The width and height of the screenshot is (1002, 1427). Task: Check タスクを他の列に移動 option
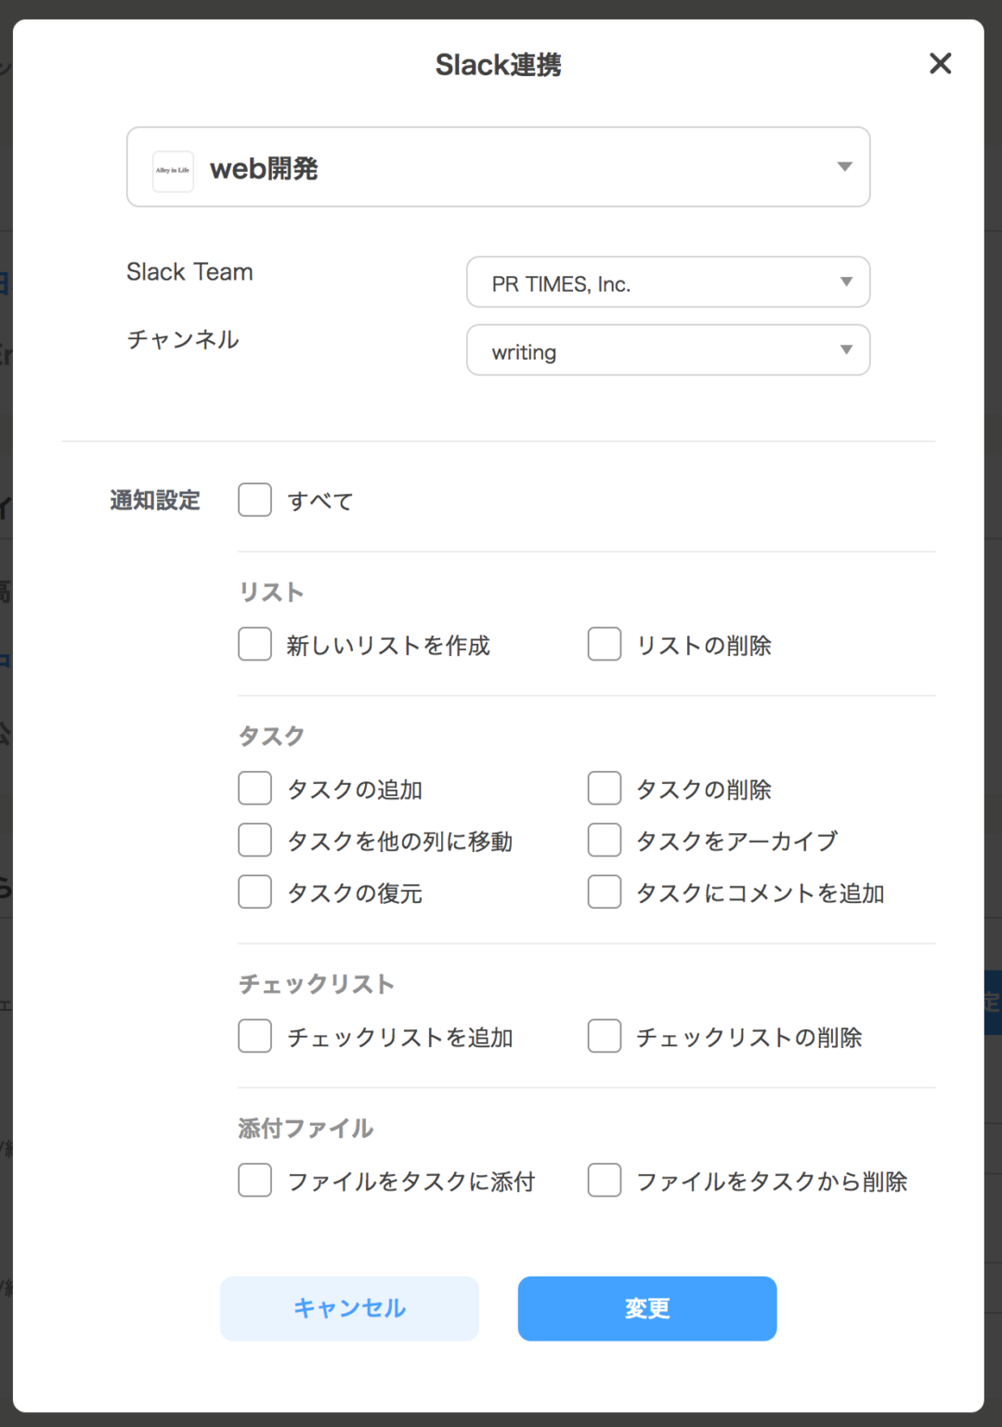point(254,840)
